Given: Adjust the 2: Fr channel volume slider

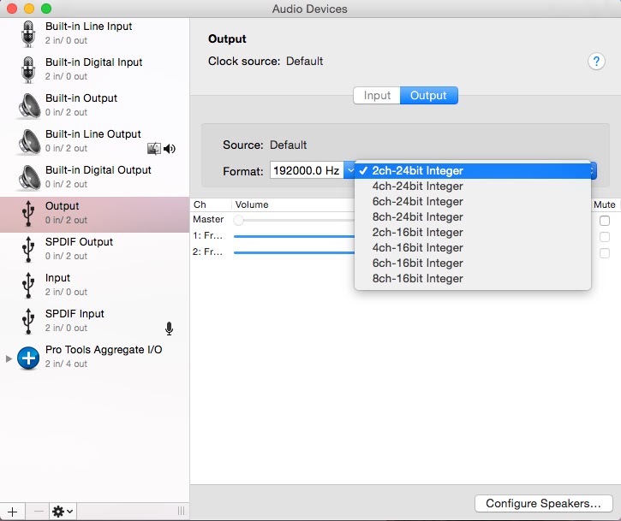Looking at the screenshot, I should 294,252.
